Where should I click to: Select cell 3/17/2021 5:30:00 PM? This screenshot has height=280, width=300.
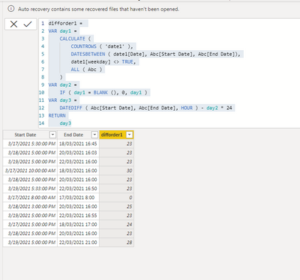(x=30, y=144)
